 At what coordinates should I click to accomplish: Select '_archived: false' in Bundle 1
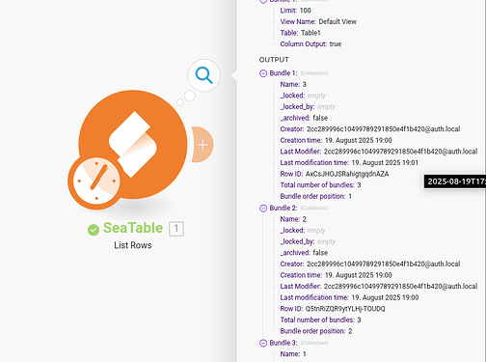(x=304, y=118)
